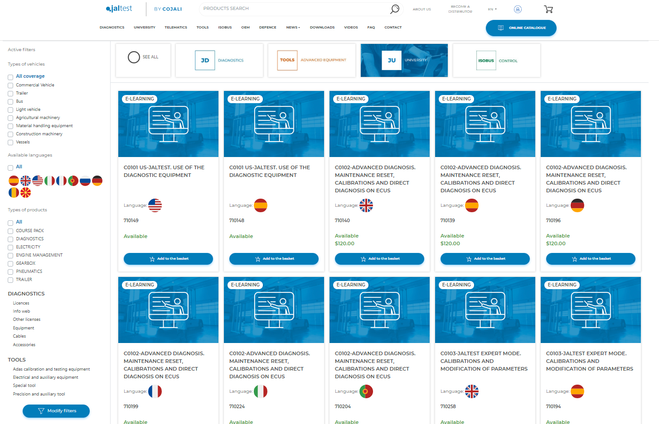Open the shopping cart icon
This screenshot has width=659, height=424.
pyautogui.click(x=548, y=9)
